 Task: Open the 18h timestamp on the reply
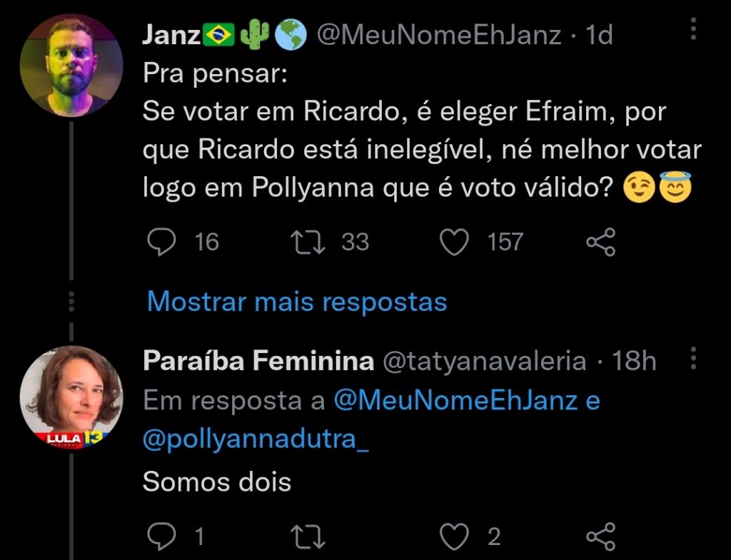pos(635,361)
